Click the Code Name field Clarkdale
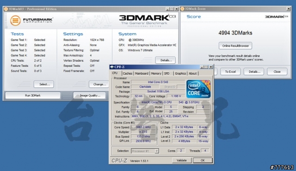Viewport: 296px width, 171px height. 145,87
